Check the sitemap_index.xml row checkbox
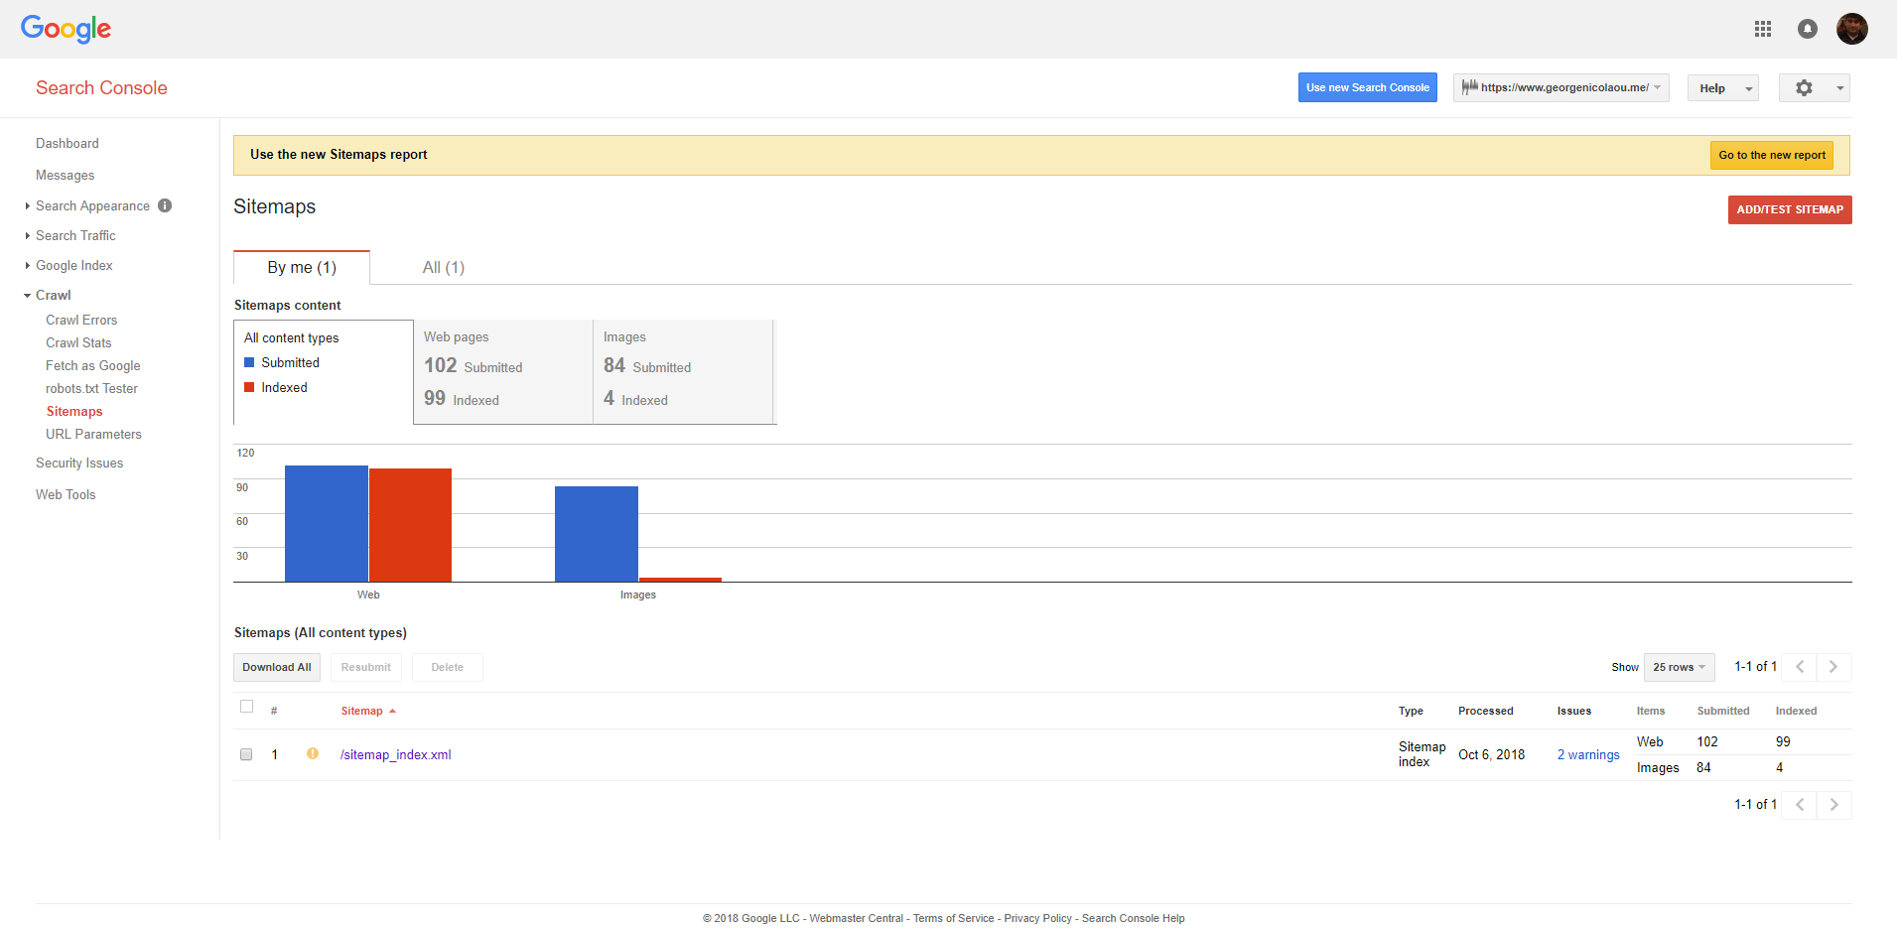1897x928 pixels. coord(246,754)
